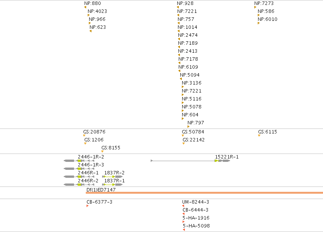Click the red arrow marker under 5-HA-5098
Viewport: 323px width, 232px height.
[x=184, y=230]
